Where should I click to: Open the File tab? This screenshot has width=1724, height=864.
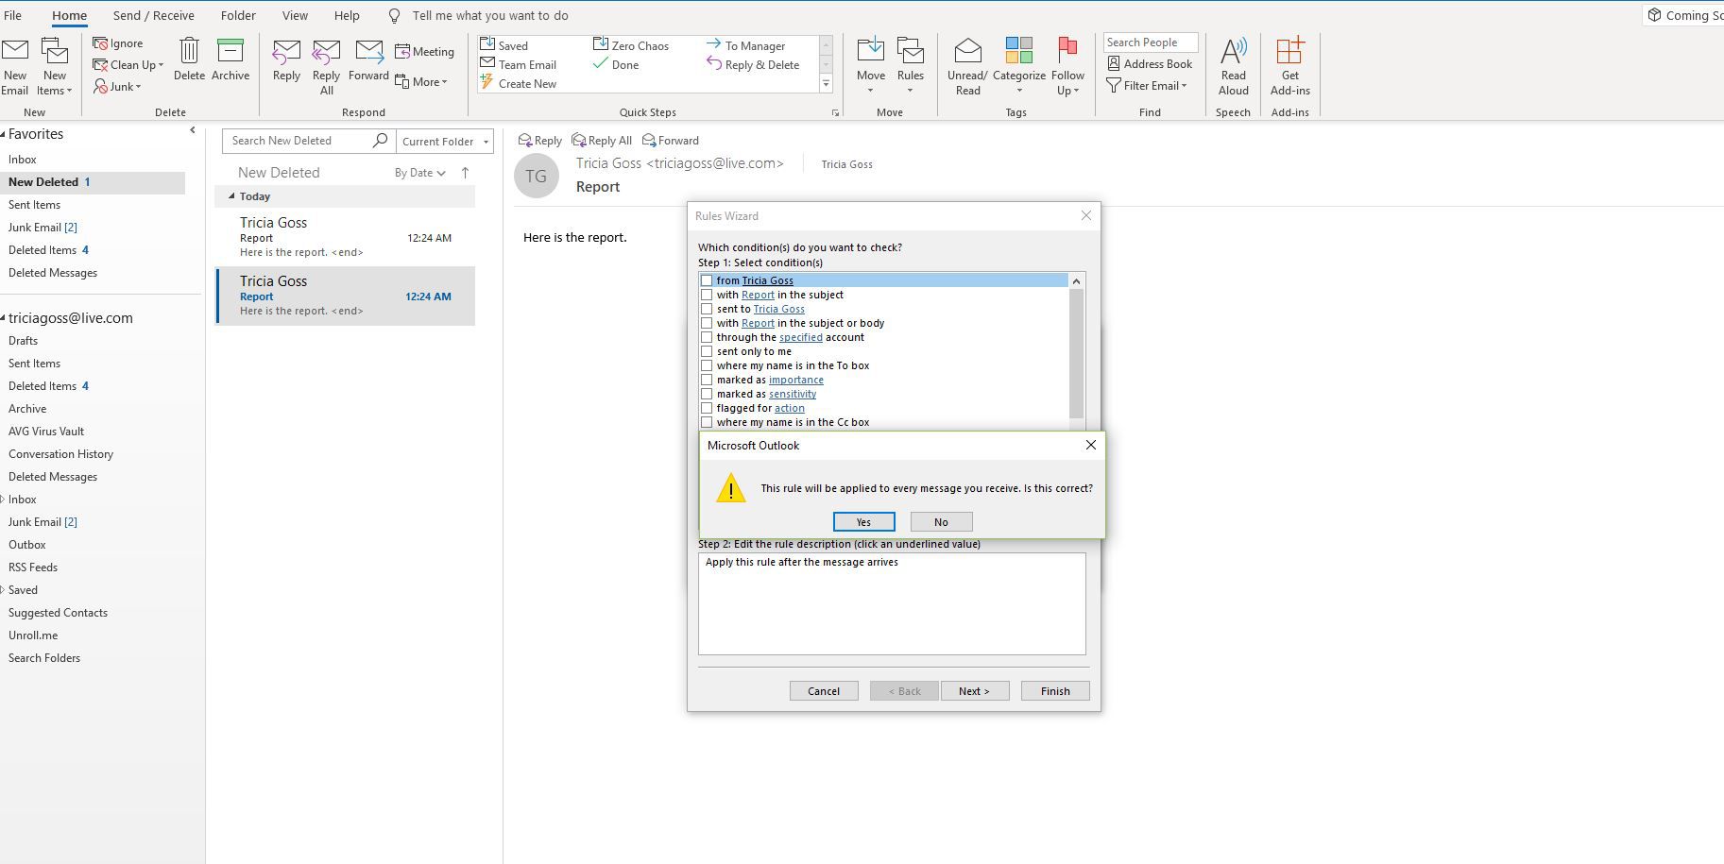point(12,15)
